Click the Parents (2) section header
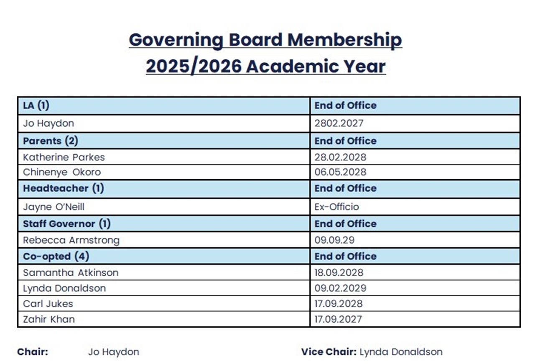The height and width of the screenshot is (364, 535). pos(51,141)
